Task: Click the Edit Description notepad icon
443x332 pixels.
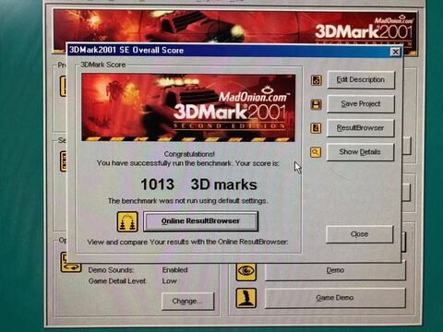Action: coord(316,80)
